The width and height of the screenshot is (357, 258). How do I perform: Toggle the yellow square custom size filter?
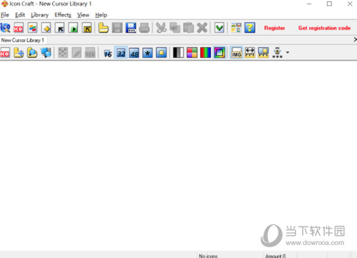coord(161,52)
